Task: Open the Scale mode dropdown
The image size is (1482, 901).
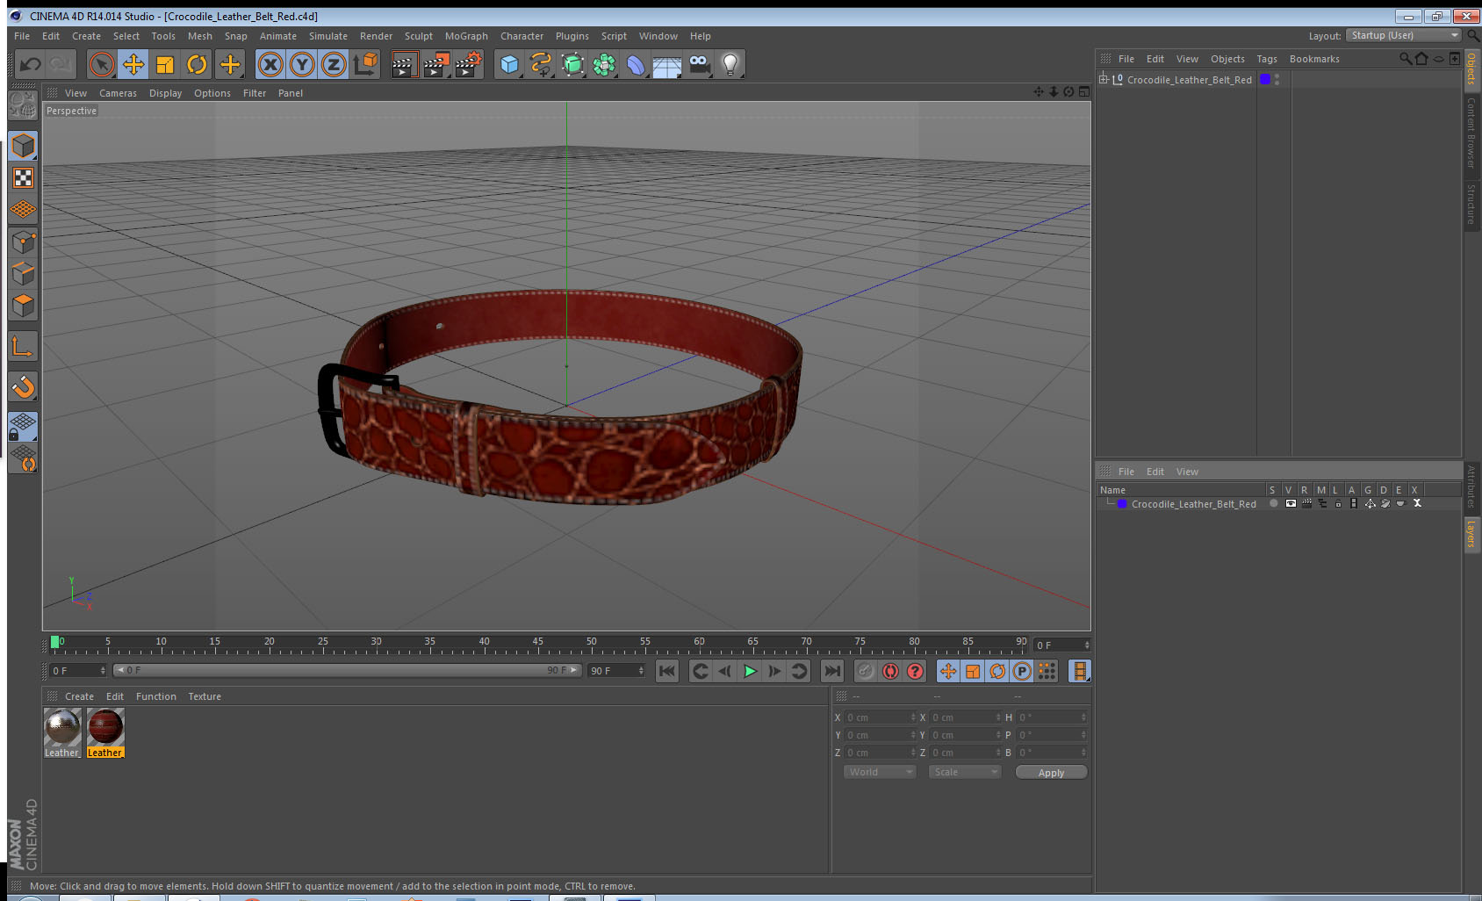Action: tap(965, 772)
